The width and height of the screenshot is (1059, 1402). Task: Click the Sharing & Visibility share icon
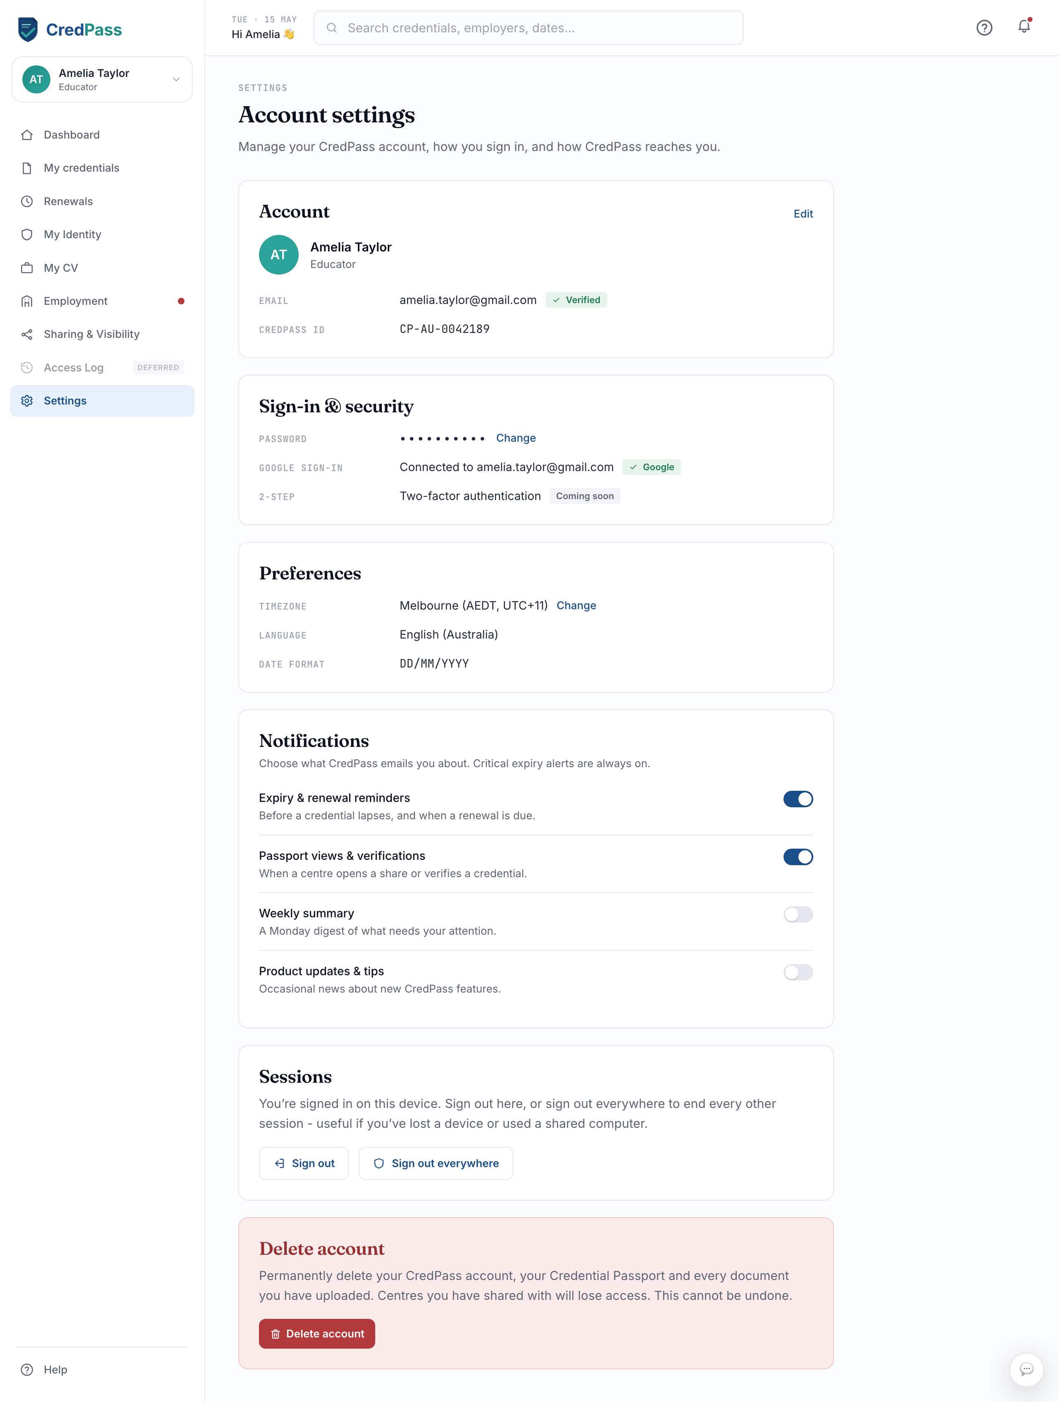pos(26,335)
